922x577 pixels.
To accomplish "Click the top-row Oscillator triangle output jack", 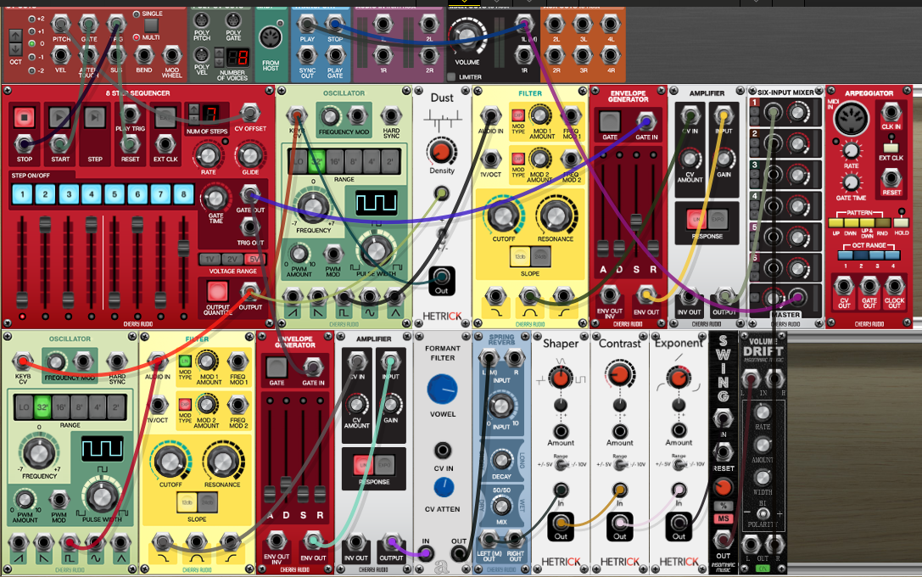I will (x=394, y=297).
